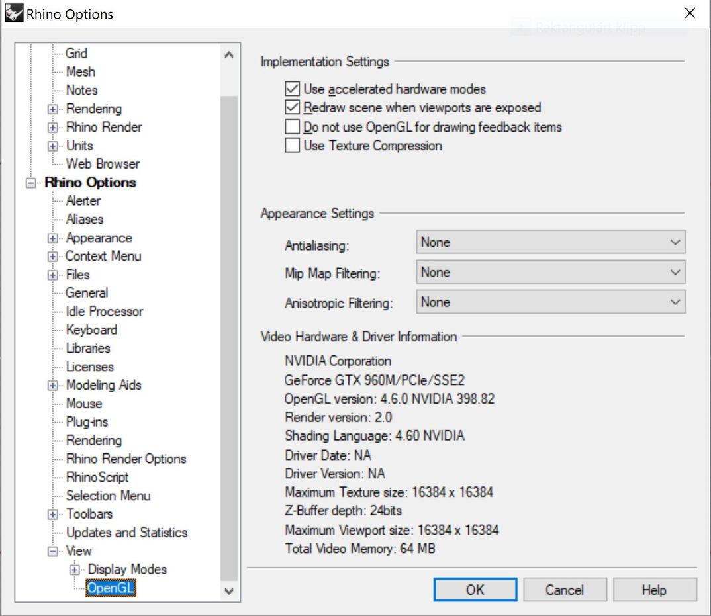The width and height of the screenshot is (711, 616).
Task: Select Grid in the options tree
Action: coord(76,53)
